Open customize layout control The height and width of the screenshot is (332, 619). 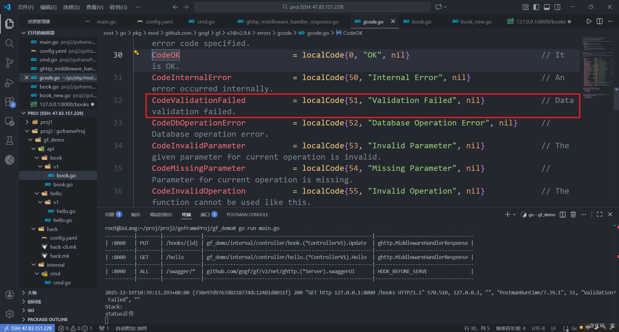pos(526,7)
